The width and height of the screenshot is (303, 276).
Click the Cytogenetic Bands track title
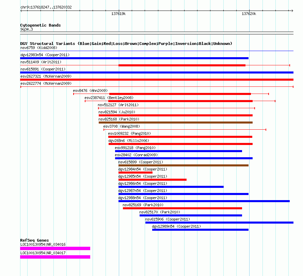pos(41,25)
